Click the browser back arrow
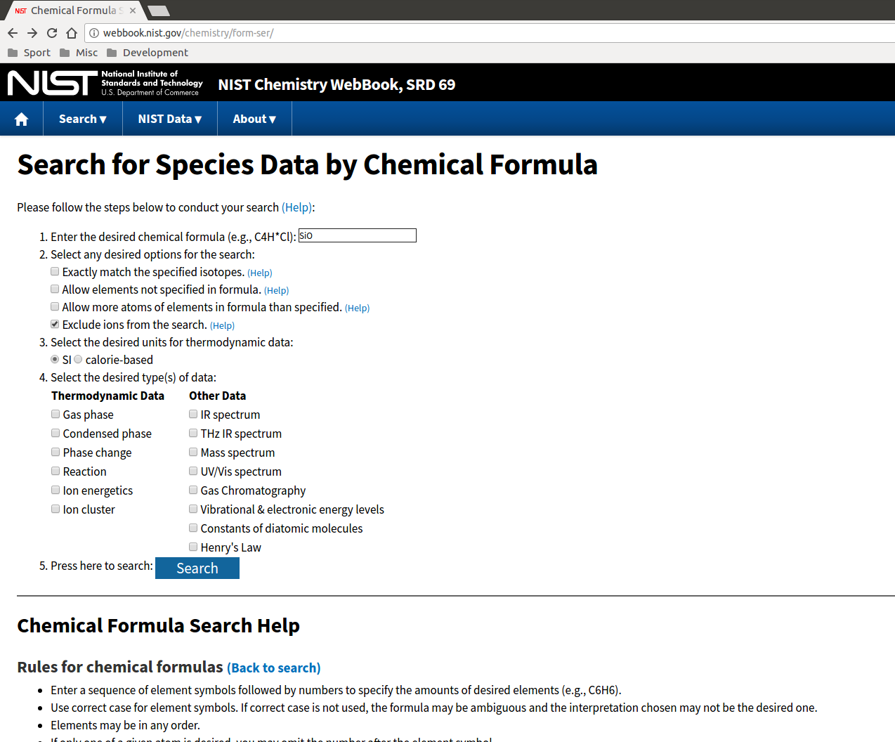895x742 pixels. pyautogui.click(x=13, y=33)
